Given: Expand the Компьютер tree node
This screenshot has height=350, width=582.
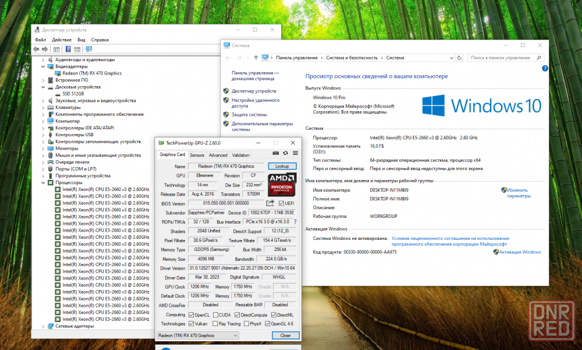Looking at the screenshot, I should click(x=43, y=121).
